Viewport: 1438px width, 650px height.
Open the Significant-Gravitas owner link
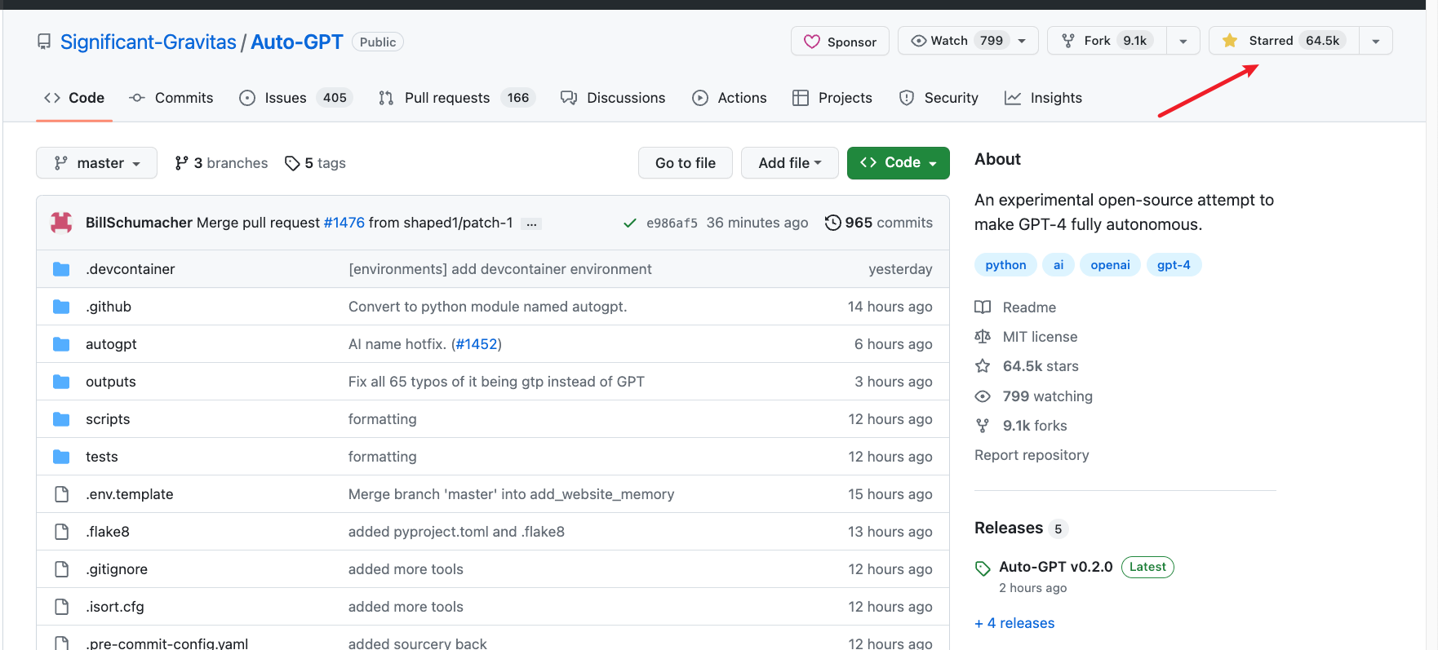(x=149, y=42)
